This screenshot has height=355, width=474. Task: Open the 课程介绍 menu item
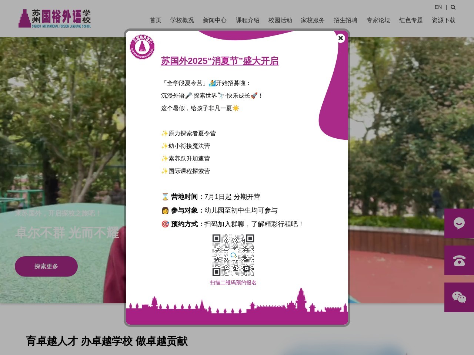pyautogui.click(x=247, y=20)
